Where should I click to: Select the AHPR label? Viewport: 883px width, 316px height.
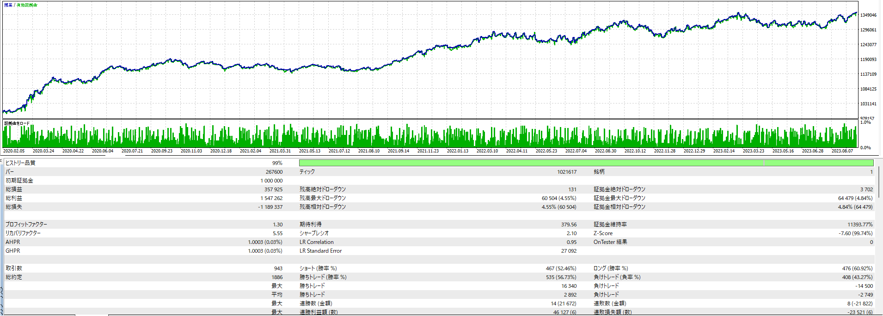pos(13,242)
